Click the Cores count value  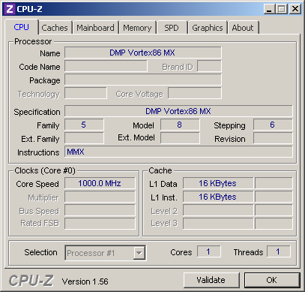coord(208,251)
